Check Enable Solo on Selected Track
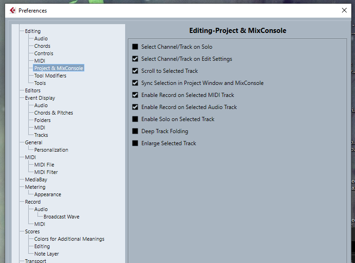The height and width of the screenshot is (263, 355). [135, 119]
